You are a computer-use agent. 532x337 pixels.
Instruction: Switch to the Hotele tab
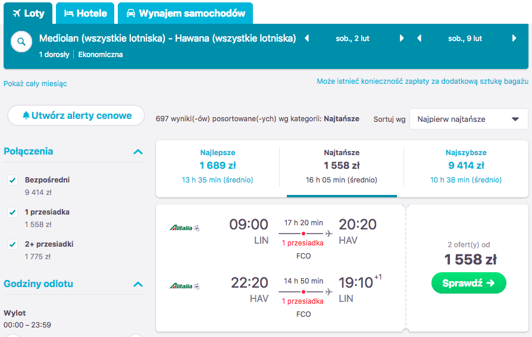tap(85, 13)
